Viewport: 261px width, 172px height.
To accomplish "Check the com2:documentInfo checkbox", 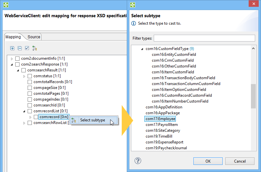I will [x=18, y=58].
